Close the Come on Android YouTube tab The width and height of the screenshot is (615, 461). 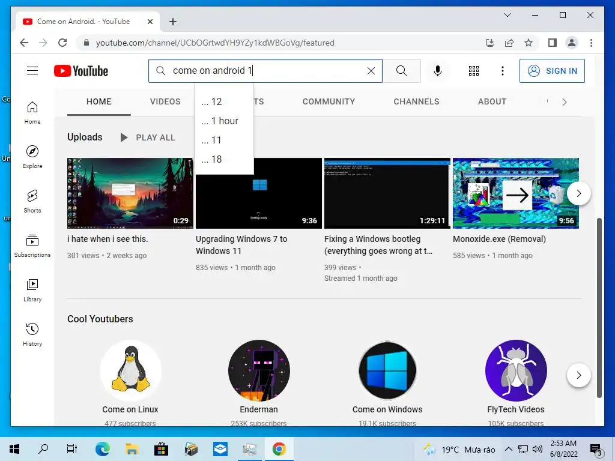[x=150, y=22]
